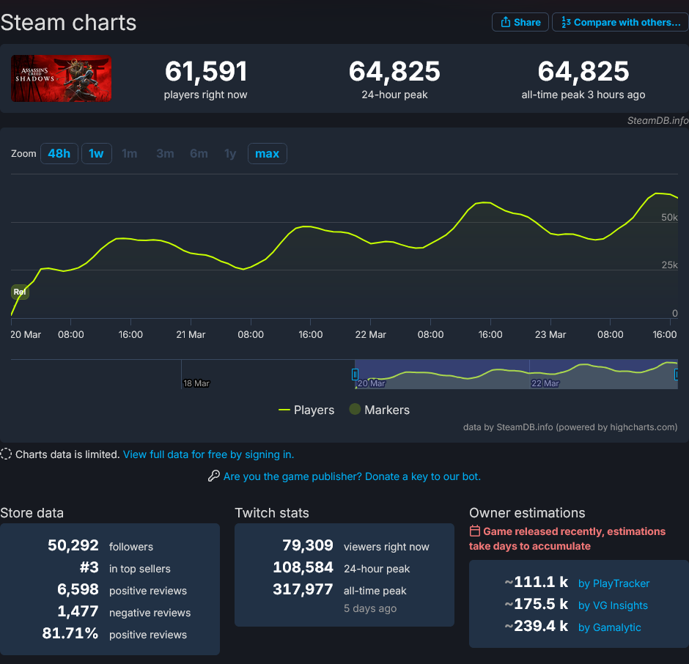Viewport: 689px width, 664px height.
Task: Click the ~175.5 k owner estimate
Action: click(x=537, y=604)
